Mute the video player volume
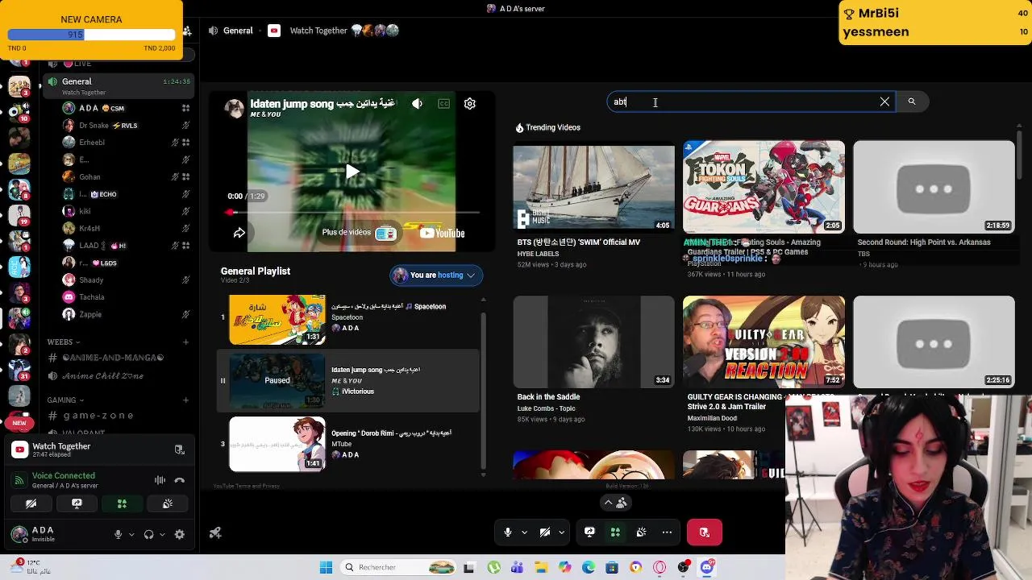Viewport: 1032px width, 580px height. pos(417,104)
